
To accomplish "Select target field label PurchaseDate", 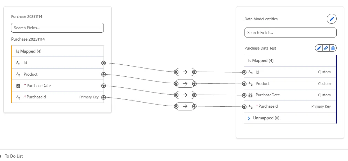I will click(x=268, y=95).
